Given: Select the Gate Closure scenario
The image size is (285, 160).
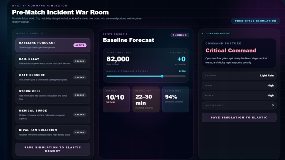Looking at the screenshot, I should click(x=53, y=77).
